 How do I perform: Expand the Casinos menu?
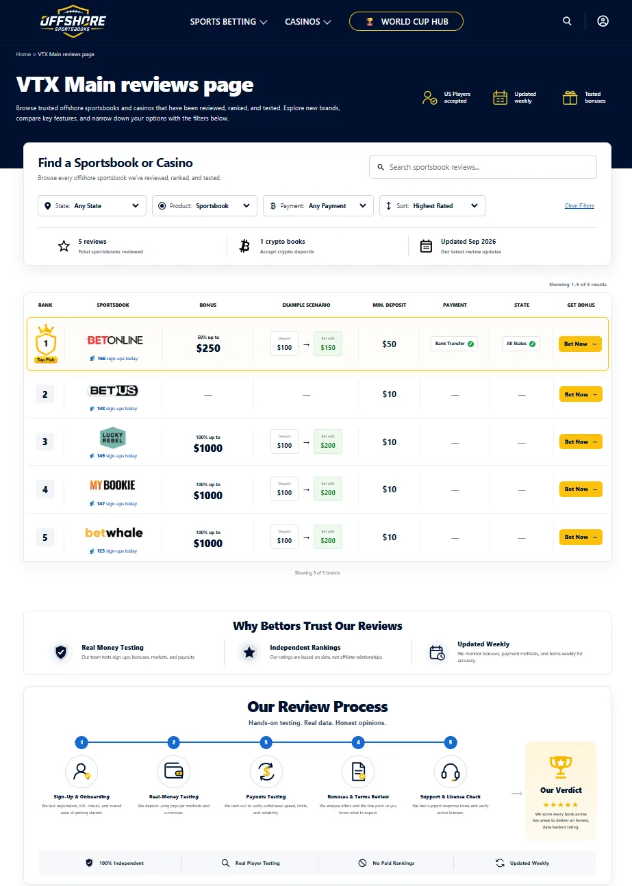click(308, 21)
